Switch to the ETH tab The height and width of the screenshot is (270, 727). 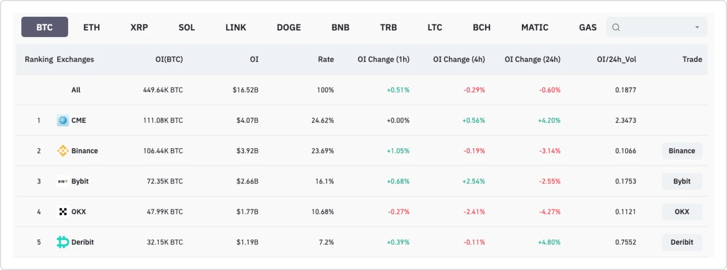tap(91, 27)
